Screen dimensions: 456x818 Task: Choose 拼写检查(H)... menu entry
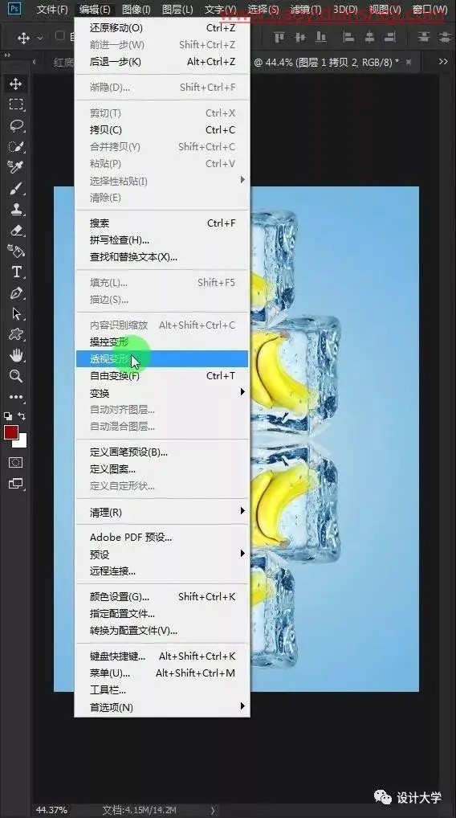pos(162,240)
